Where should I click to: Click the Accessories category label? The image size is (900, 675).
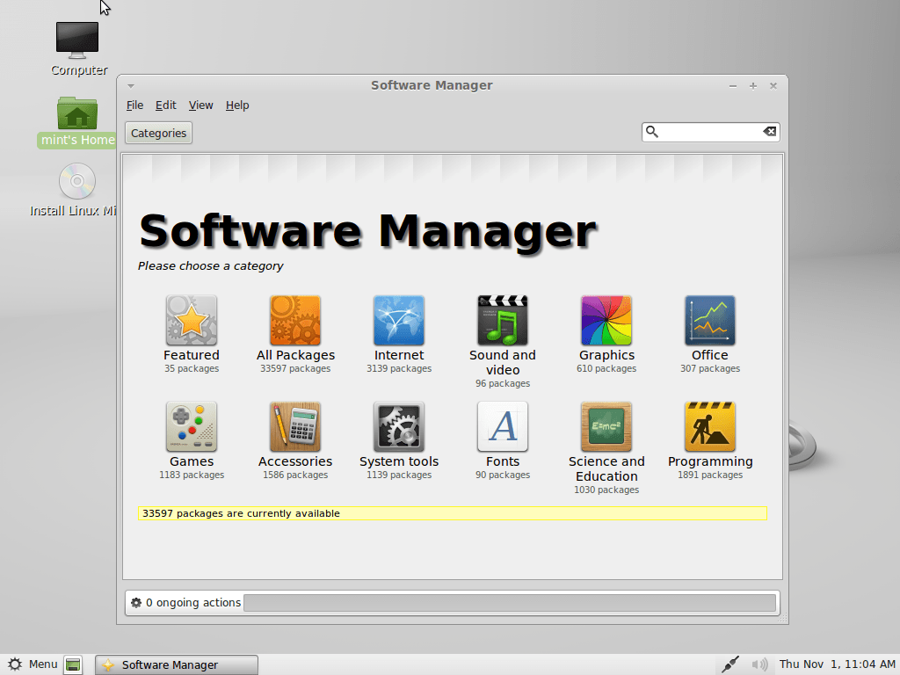click(x=295, y=461)
